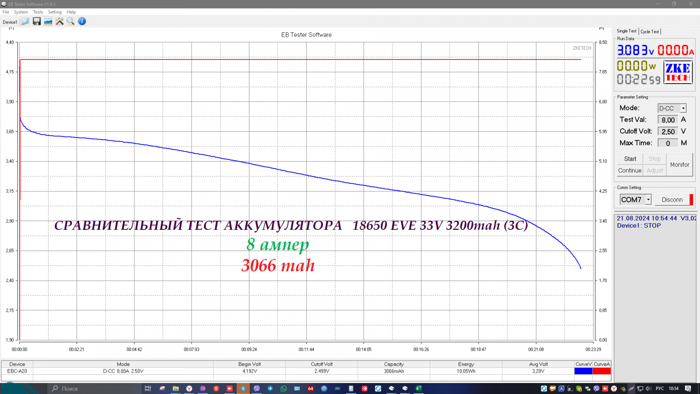
Task: Open Excel from the Windows taskbar
Action: pyautogui.click(x=419, y=388)
